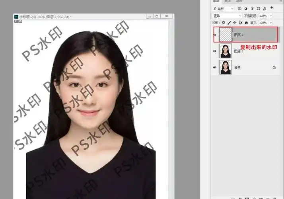This screenshot has height=199, width=284.
Task: Toggle visibility of the 背景 layer
Action: point(215,67)
